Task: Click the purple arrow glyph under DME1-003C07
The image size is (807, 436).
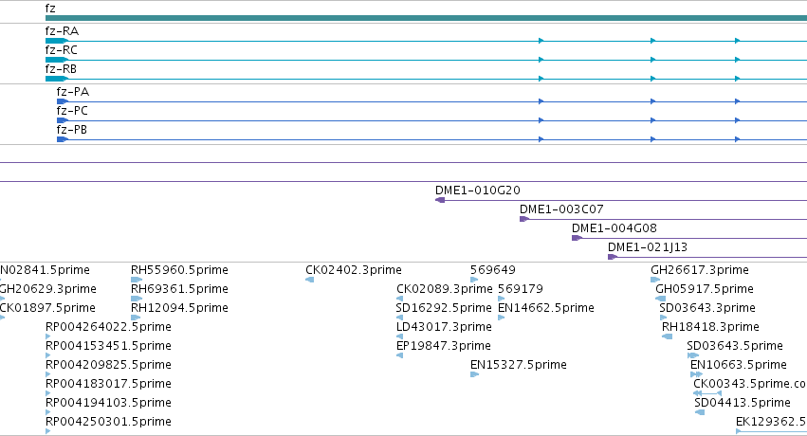Action: pos(524,219)
